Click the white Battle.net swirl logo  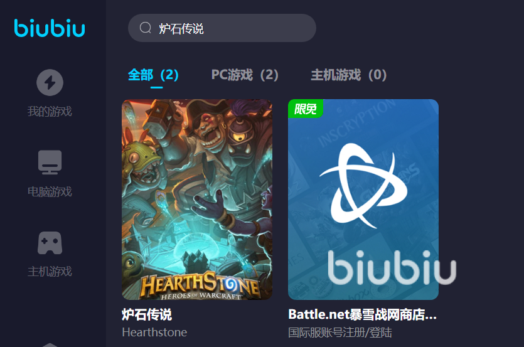pos(363,186)
